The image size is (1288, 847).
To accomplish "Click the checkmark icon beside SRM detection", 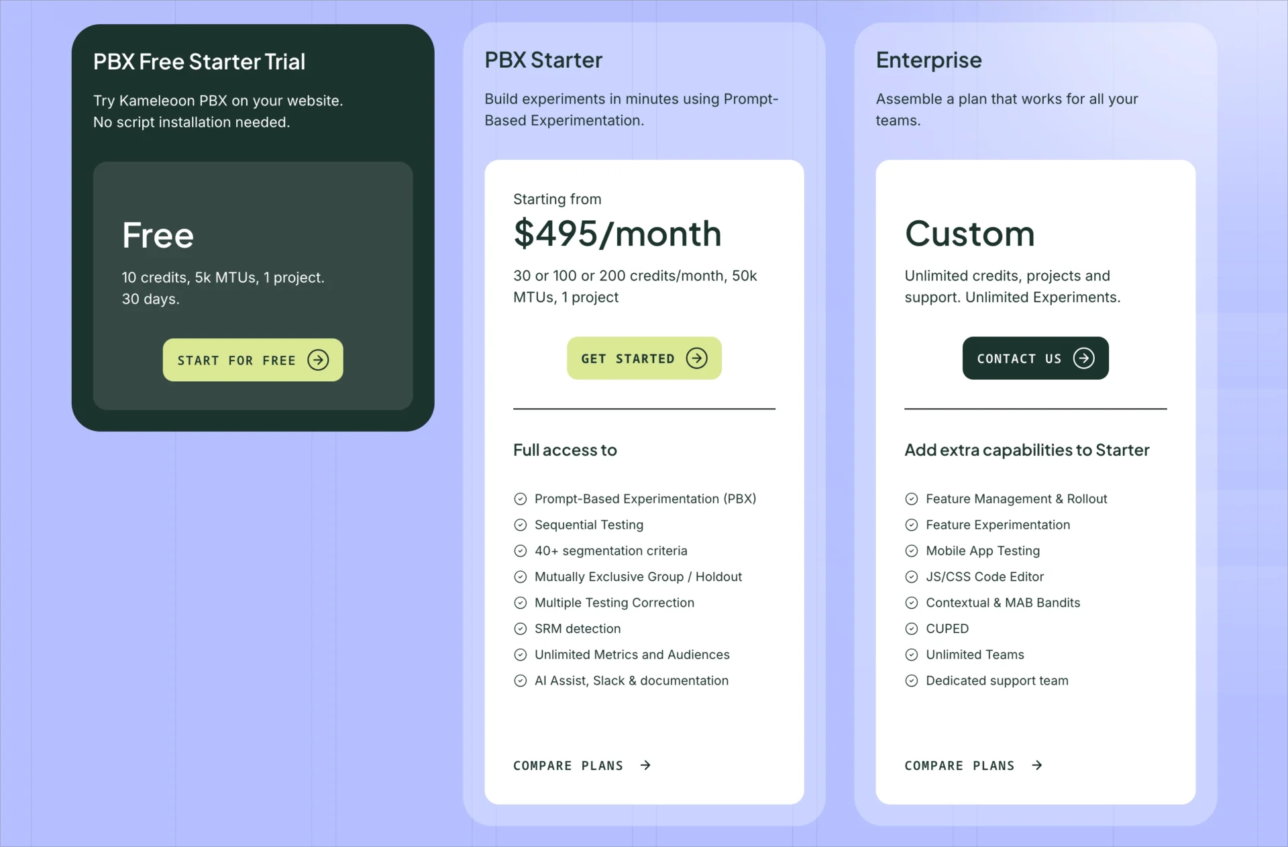I will coord(521,629).
